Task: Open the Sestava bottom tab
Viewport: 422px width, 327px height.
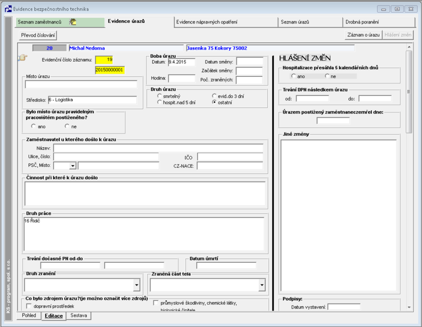Action: [79, 316]
